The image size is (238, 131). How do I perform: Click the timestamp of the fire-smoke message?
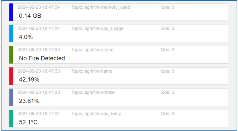click(x=39, y=92)
